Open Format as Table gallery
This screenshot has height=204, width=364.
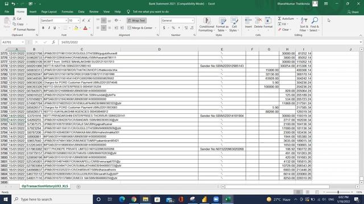pos(222,24)
